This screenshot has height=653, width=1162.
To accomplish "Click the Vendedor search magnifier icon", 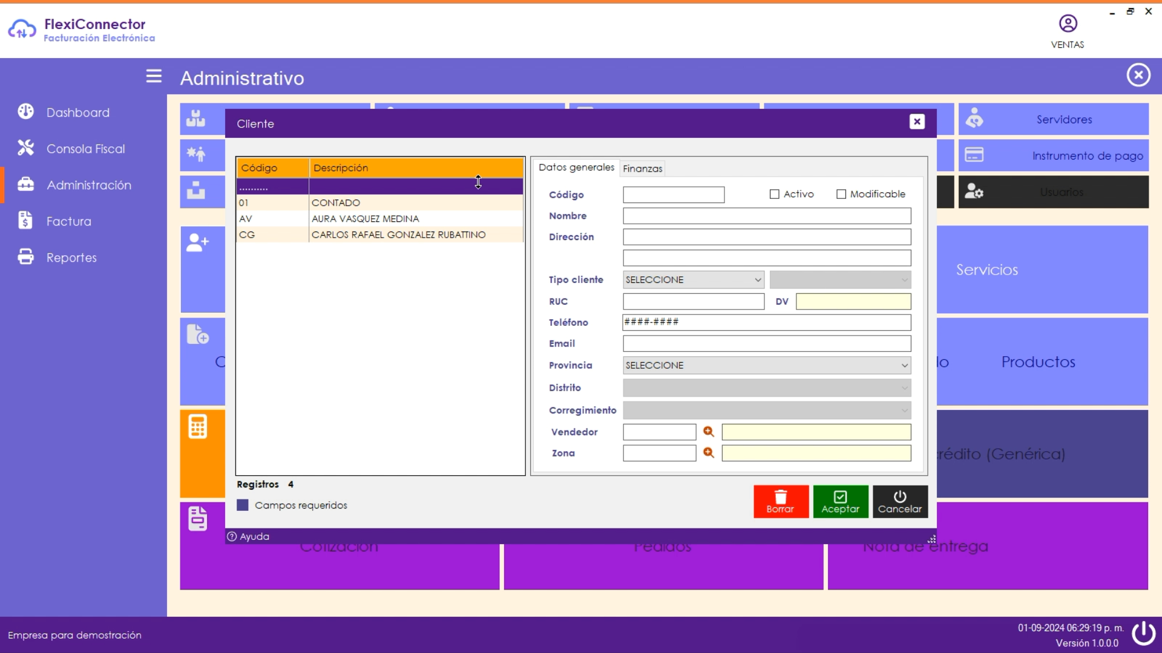I will (709, 432).
